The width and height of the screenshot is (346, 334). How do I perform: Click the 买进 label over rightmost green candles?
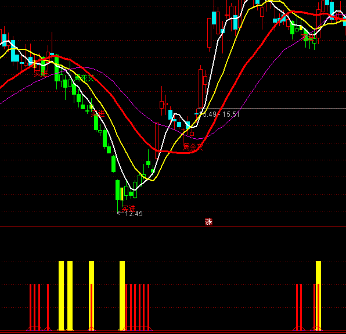(x=308, y=38)
